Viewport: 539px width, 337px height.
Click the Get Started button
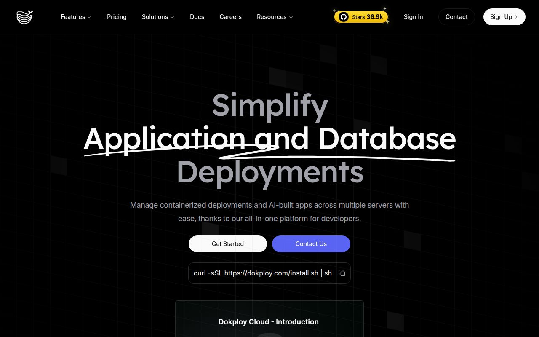228,244
